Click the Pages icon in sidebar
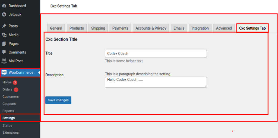Image resolution: width=278 pixels, height=138 pixels. pyautogui.click(x=4, y=43)
